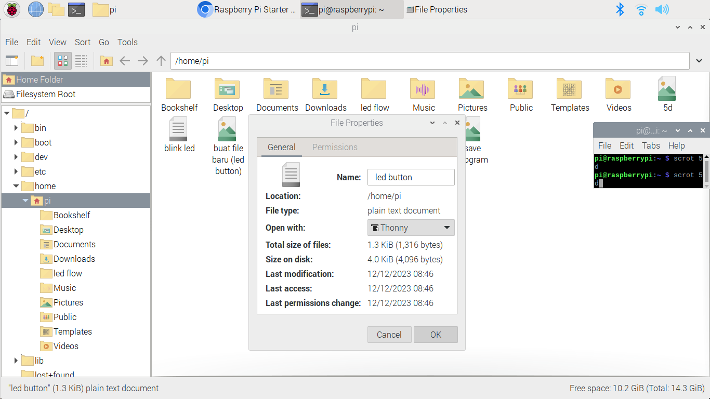Open the Sort menu
710x399 pixels.
pos(83,42)
